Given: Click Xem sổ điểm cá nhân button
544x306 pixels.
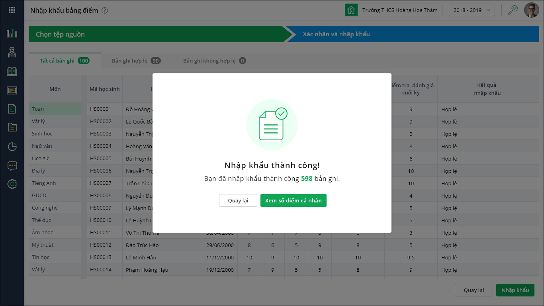Looking at the screenshot, I should click(x=294, y=200).
